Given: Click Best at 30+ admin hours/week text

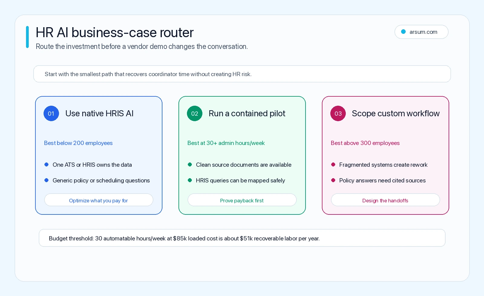Looking at the screenshot, I should click(x=226, y=143).
